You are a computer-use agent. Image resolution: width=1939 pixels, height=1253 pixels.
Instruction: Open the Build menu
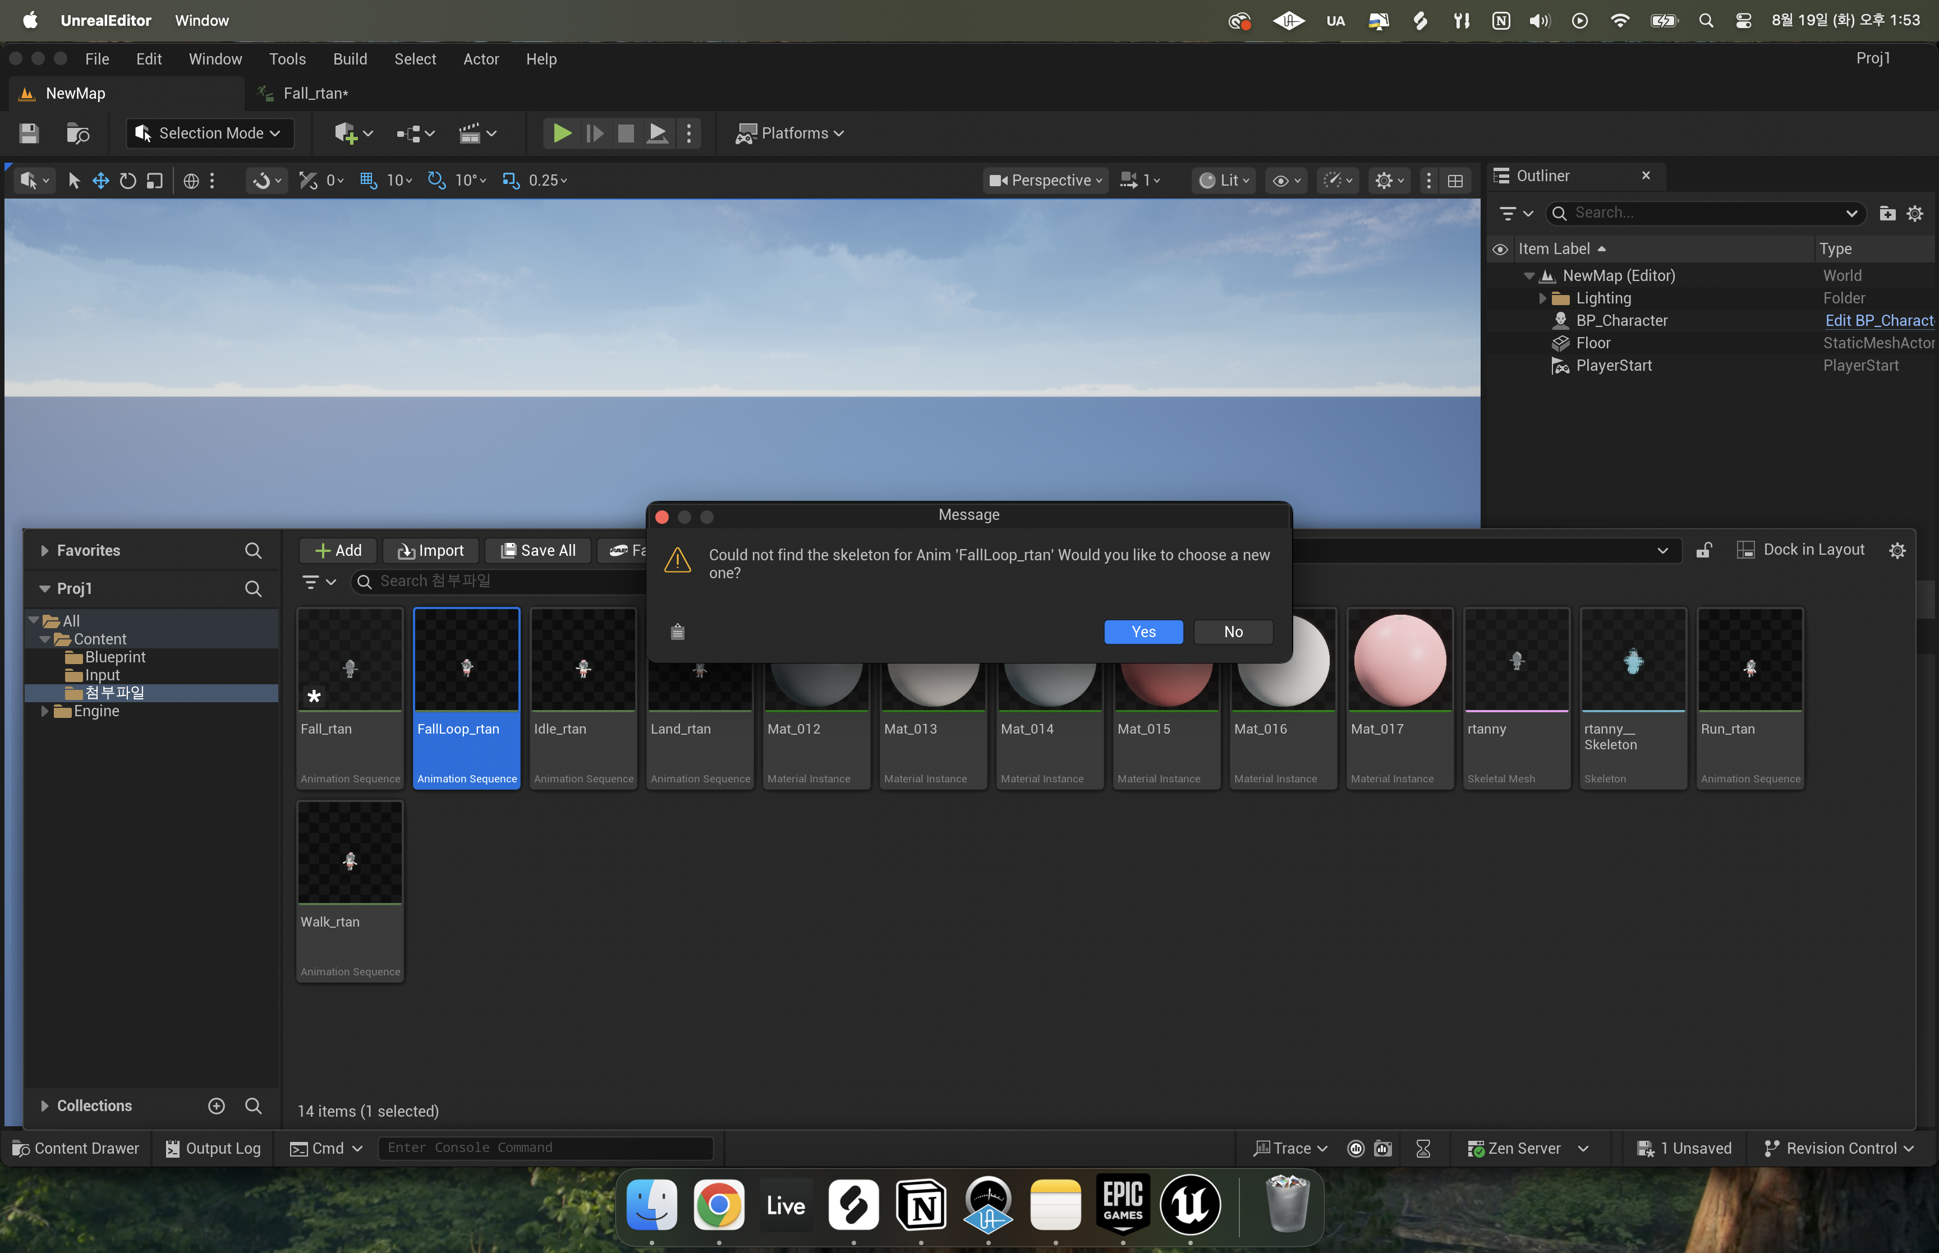350,59
